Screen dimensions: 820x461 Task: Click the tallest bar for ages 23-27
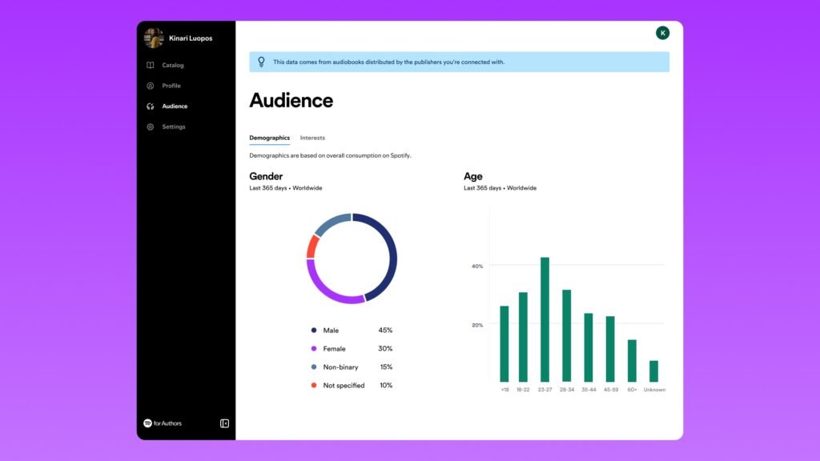coord(545,320)
